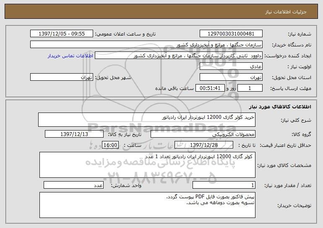The image size is (323, 228).
Task: Click the text تسویه بصورت دوماهه می باشد
Action: [220, 203]
